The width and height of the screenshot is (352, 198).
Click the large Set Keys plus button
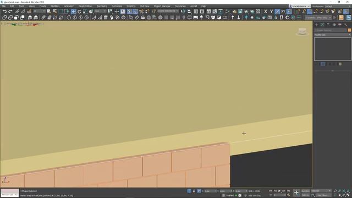coord(296,193)
